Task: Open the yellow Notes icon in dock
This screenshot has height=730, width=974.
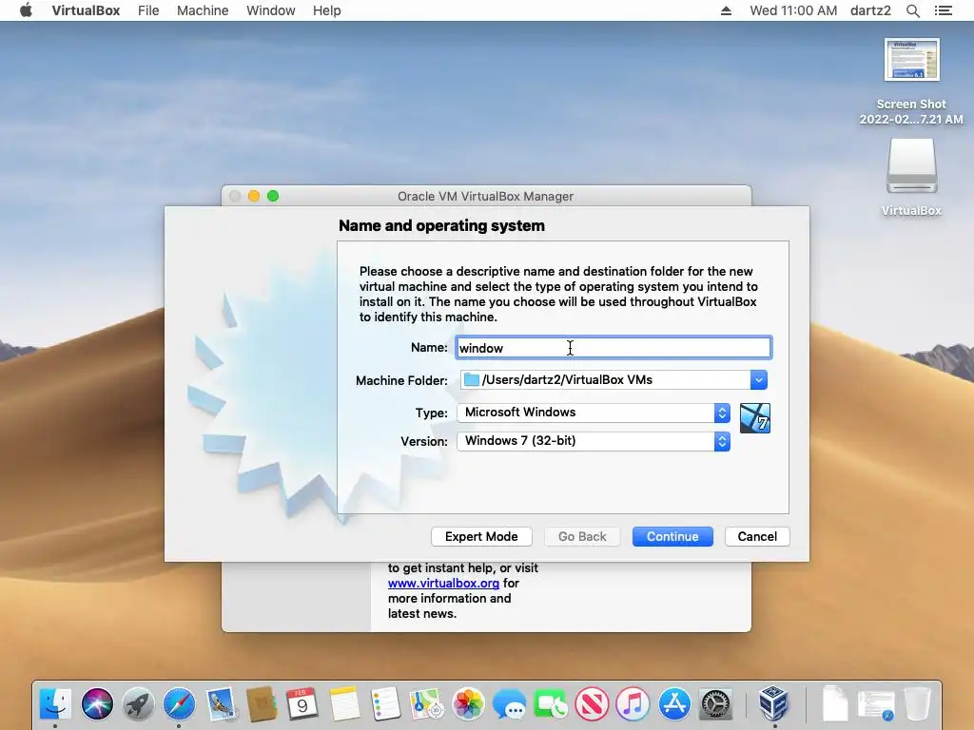Action: (x=344, y=704)
